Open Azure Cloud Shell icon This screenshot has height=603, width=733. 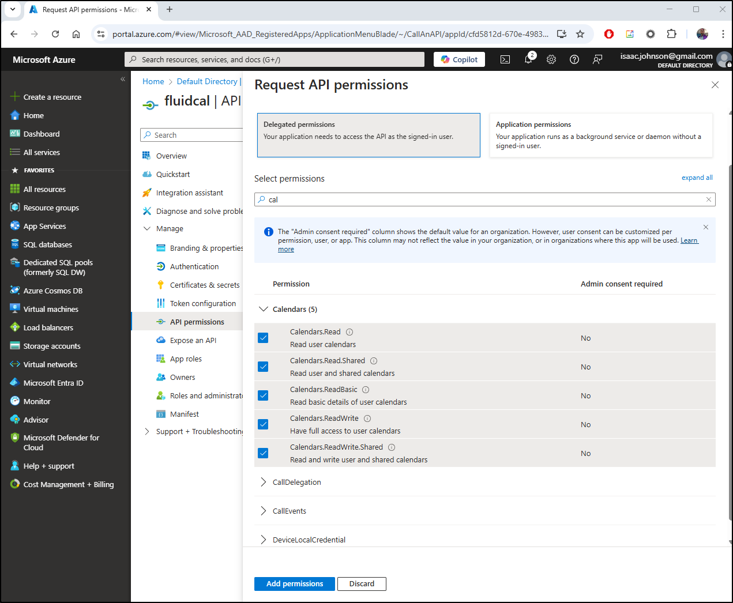(x=505, y=59)
